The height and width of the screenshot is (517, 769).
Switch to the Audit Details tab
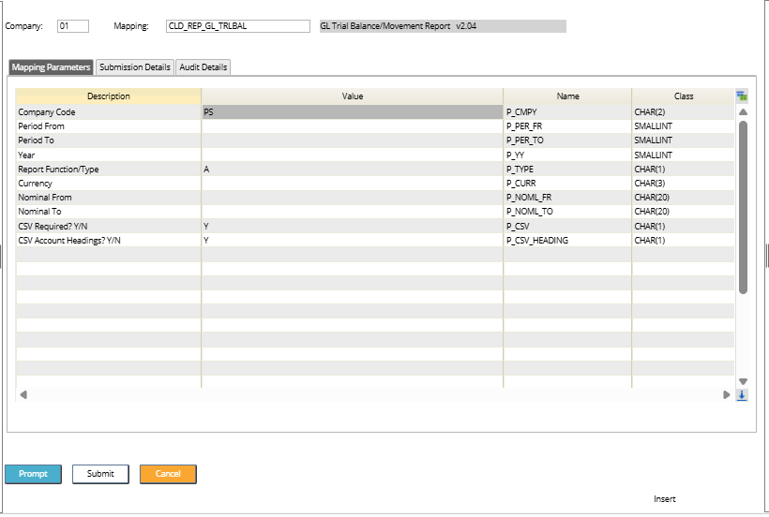coord(203,67)
